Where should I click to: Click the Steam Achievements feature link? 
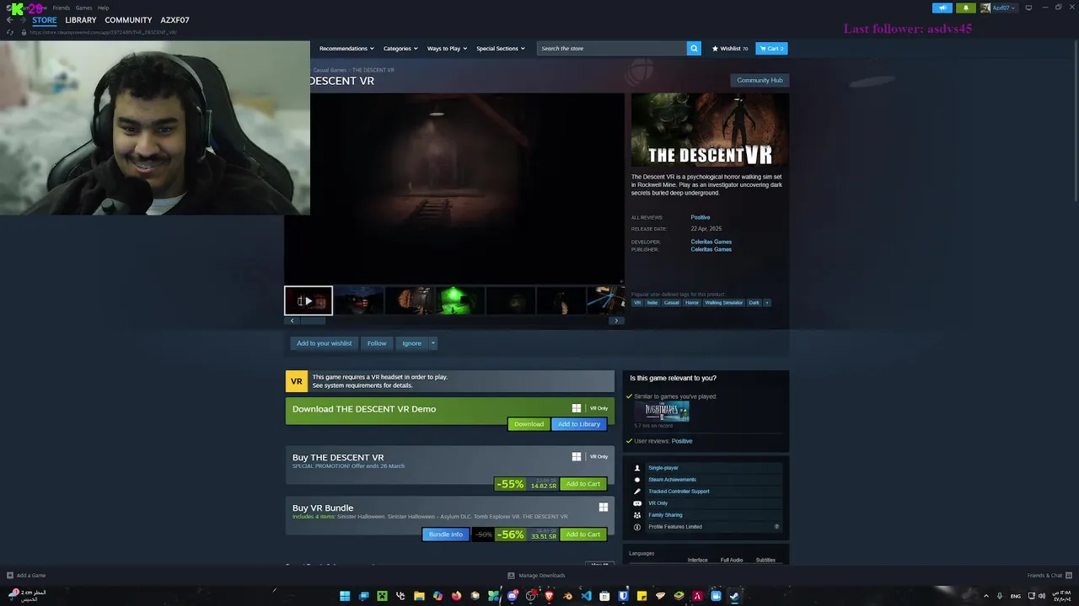click(672, 480)
